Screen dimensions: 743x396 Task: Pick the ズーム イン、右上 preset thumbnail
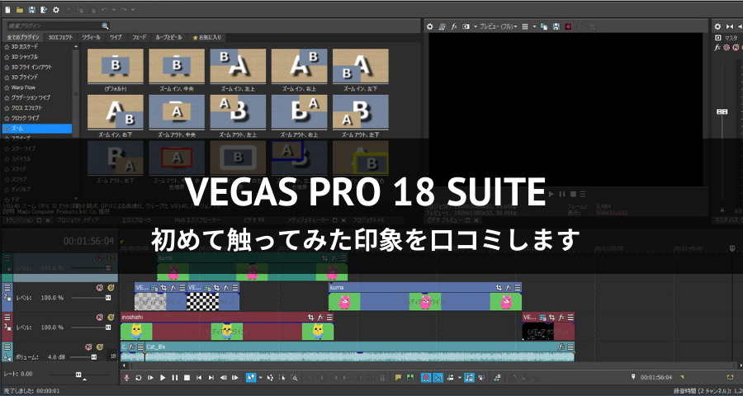[x=299, y=66]
